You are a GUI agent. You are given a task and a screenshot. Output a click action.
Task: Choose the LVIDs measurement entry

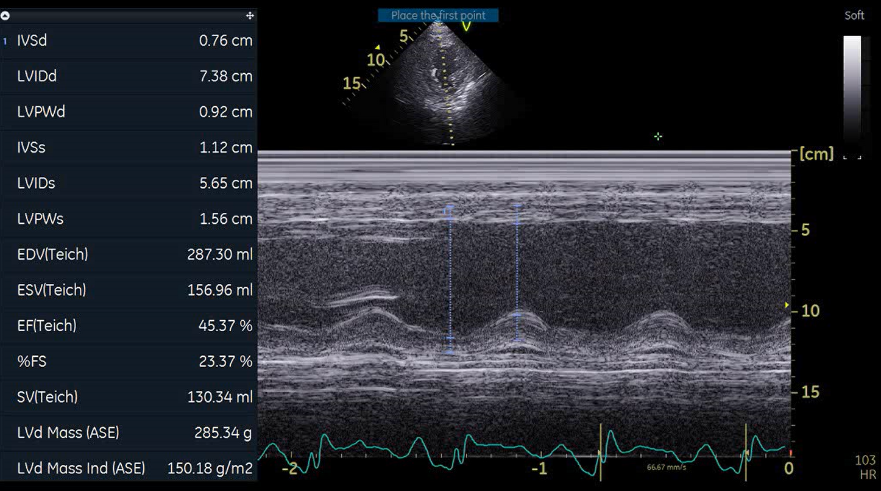128,183
